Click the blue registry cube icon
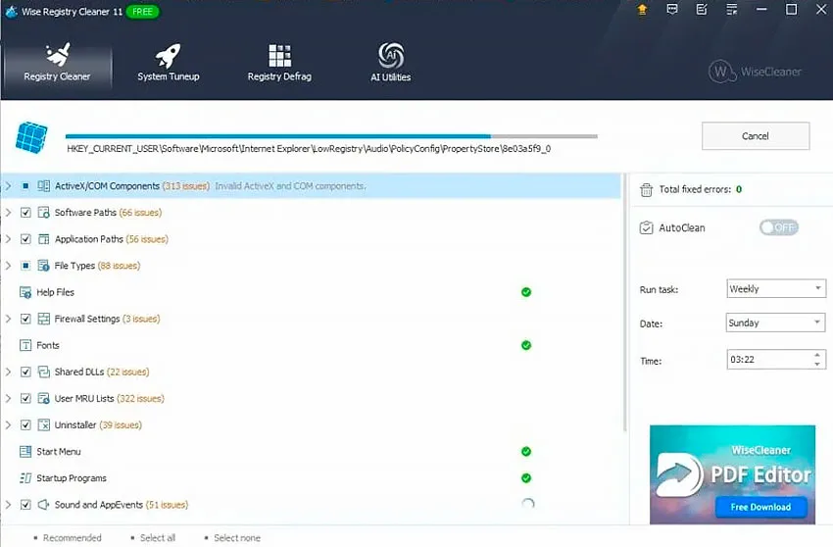 pyautogui.click(x=31, y=137)
